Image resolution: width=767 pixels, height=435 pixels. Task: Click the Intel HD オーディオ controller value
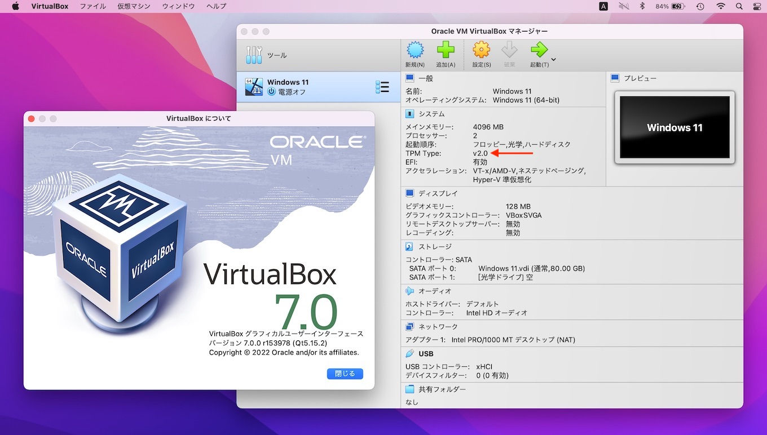[x=497, y=313]
